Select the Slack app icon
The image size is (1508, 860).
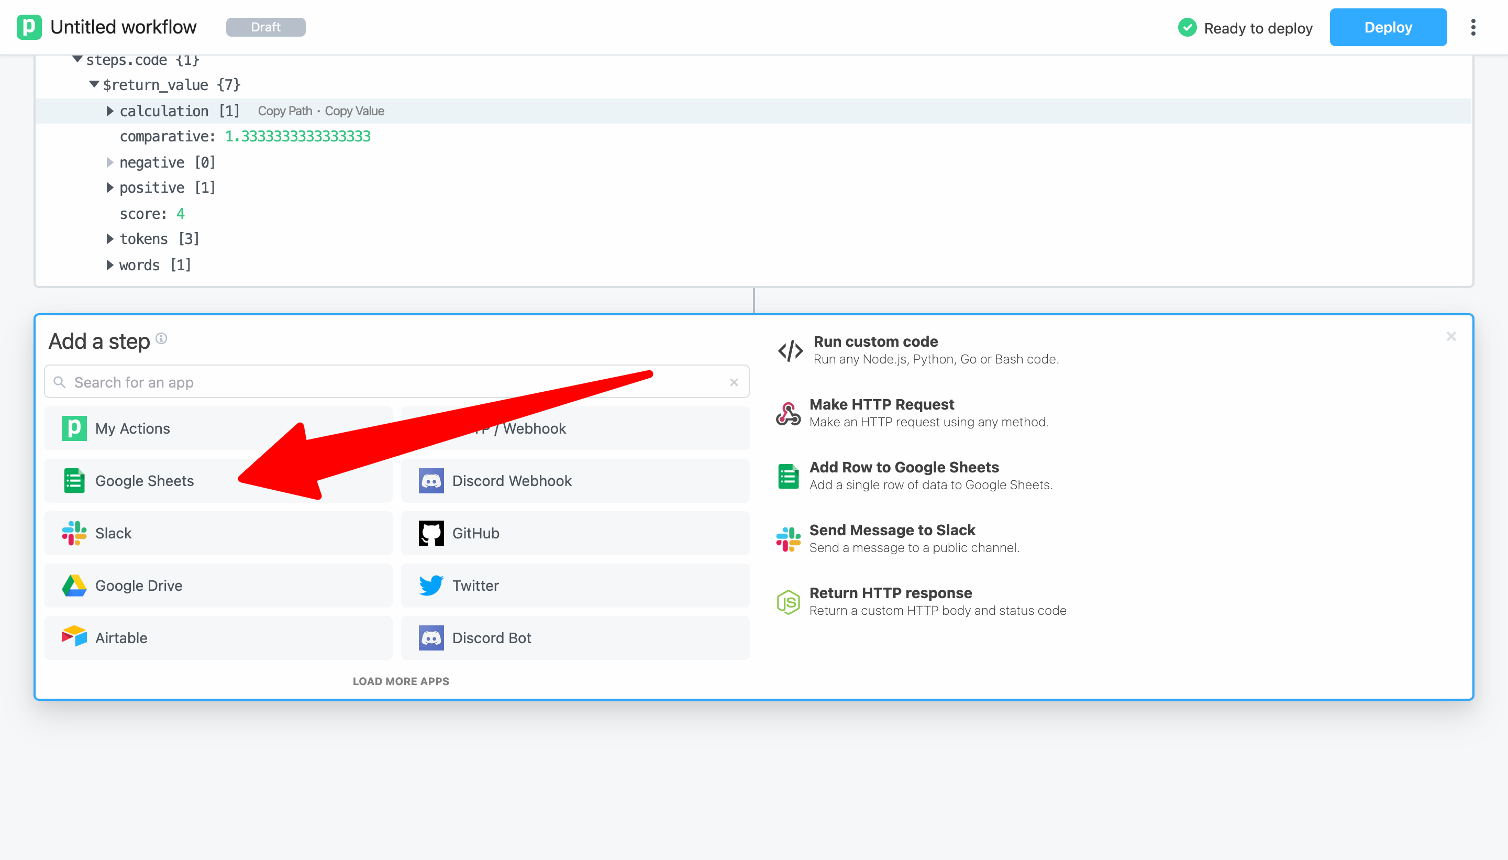click(74, 533)
